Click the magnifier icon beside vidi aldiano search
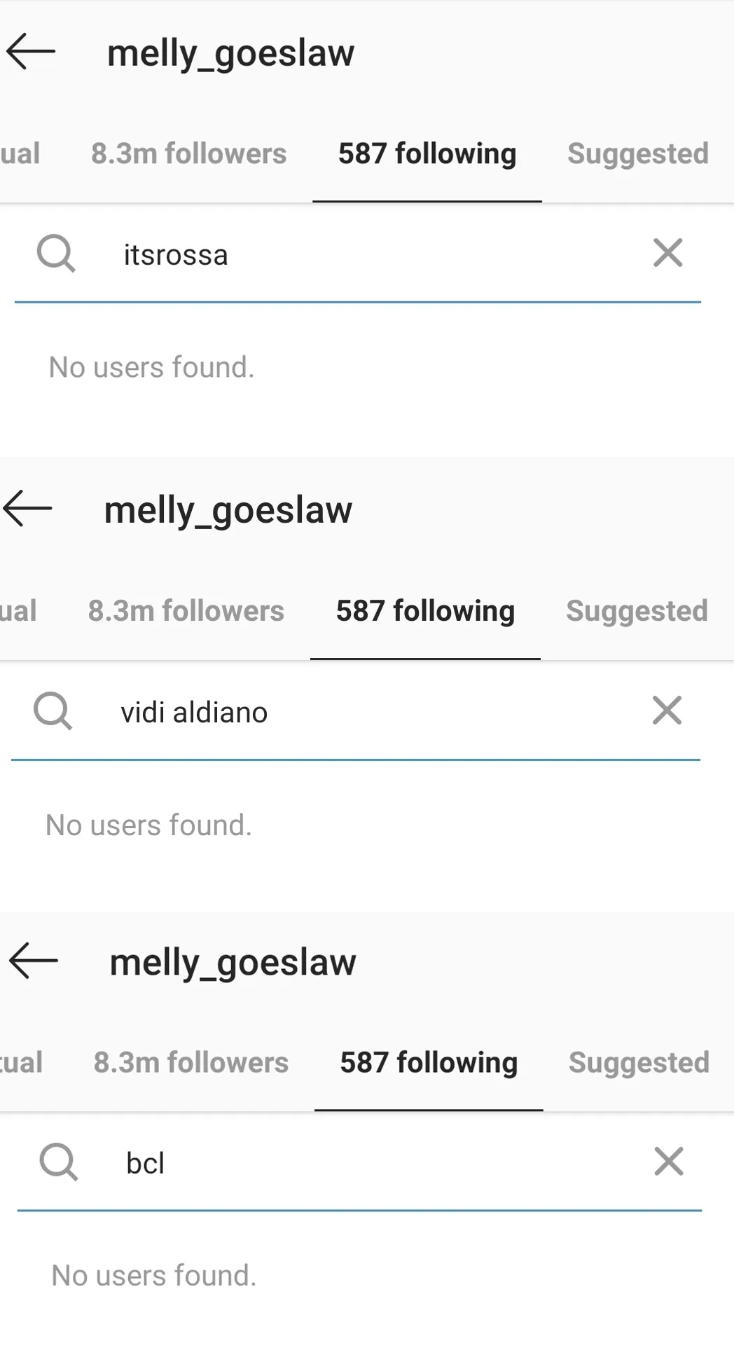This screenshot has width=734, height=1353. (53, 711)
